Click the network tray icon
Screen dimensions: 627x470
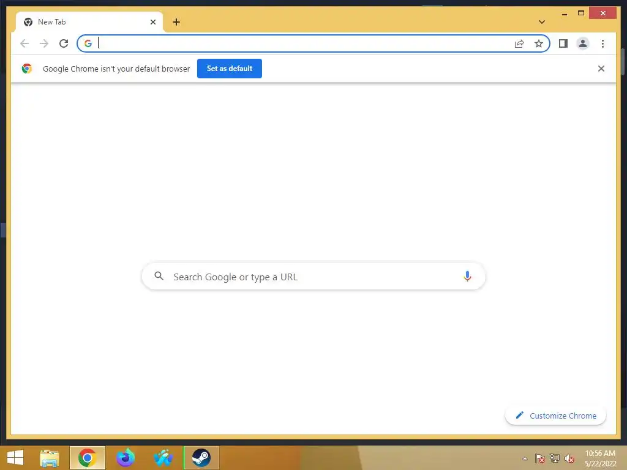[555, 458]
